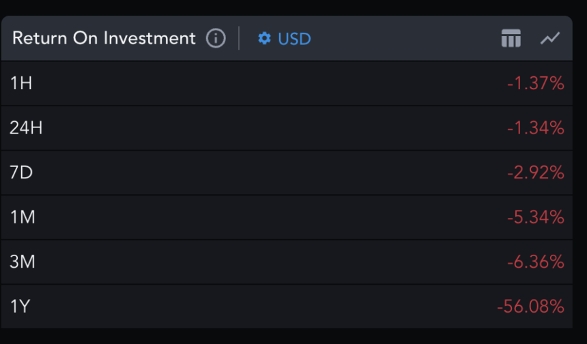This screenshot has width=587, height=344.
Task: Click the Return On Investment title
Action: (104, 39)
